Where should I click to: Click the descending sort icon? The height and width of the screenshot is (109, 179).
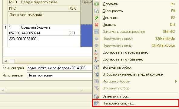pyautogui.click(x=97, y=59)
